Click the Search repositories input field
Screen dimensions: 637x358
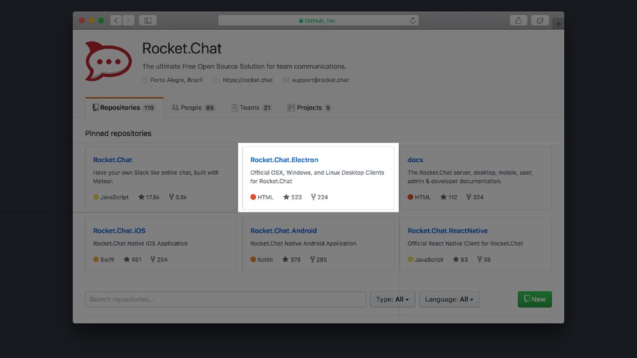(225, 299)
